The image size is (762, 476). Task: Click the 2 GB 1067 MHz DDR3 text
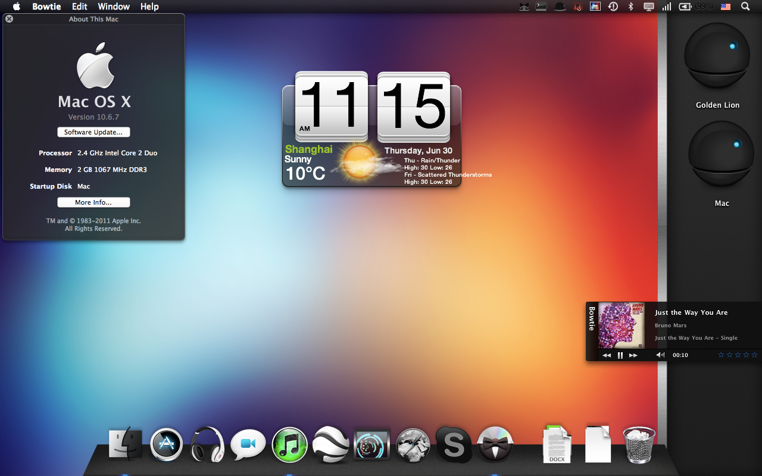112,170
